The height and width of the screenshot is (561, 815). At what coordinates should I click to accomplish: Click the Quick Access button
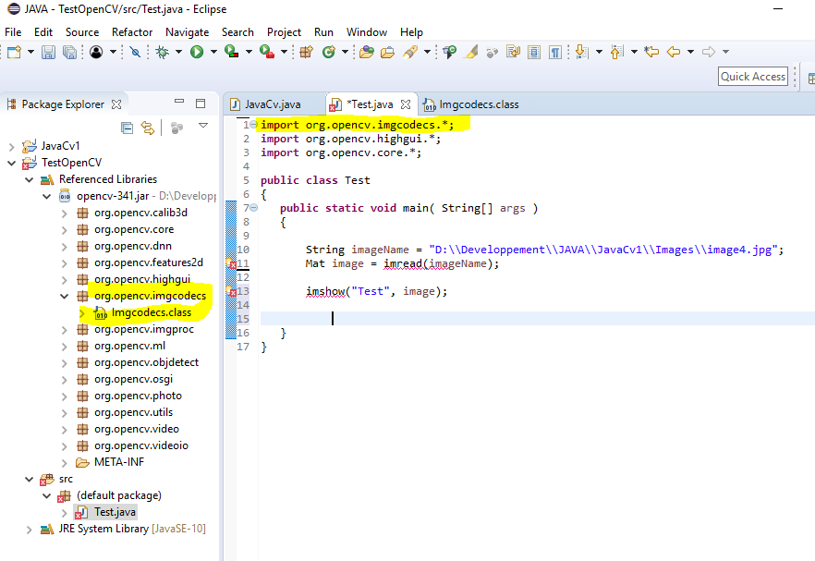pyautogui.click(x=752, y=77)
